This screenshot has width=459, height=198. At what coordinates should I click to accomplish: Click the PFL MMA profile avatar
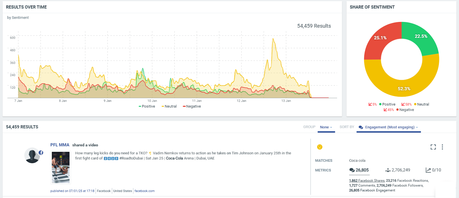pos(32,156)
